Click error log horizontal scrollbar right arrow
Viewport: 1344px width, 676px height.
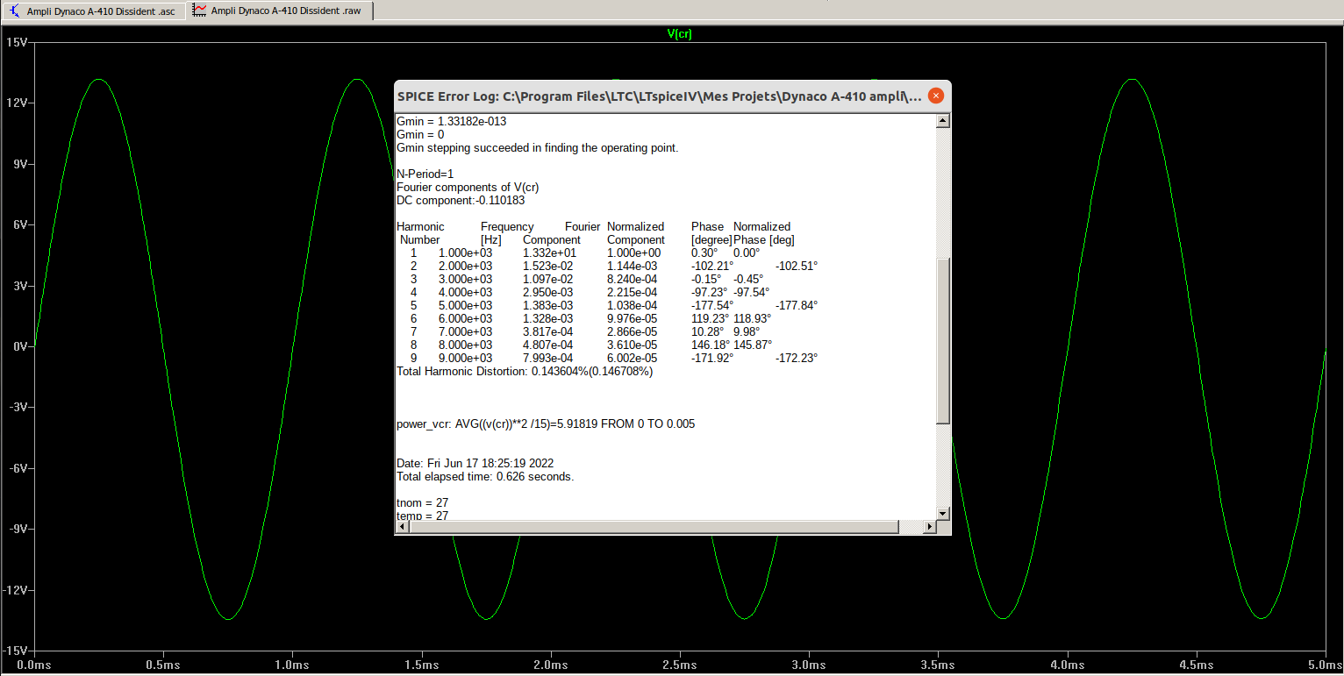tap(930, 527)
